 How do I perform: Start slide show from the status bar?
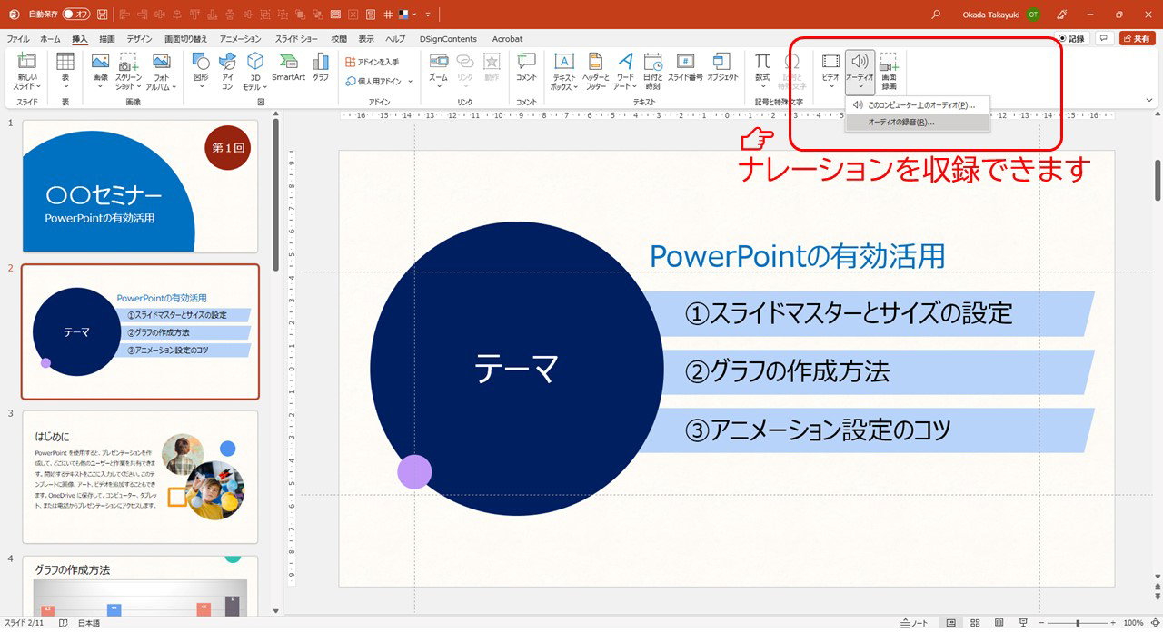pos(1022,623)
